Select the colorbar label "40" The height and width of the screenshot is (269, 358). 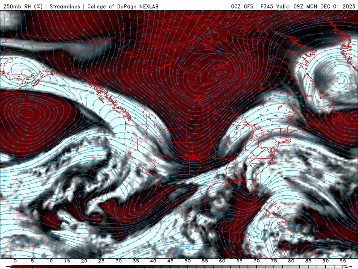pos(153,261)
